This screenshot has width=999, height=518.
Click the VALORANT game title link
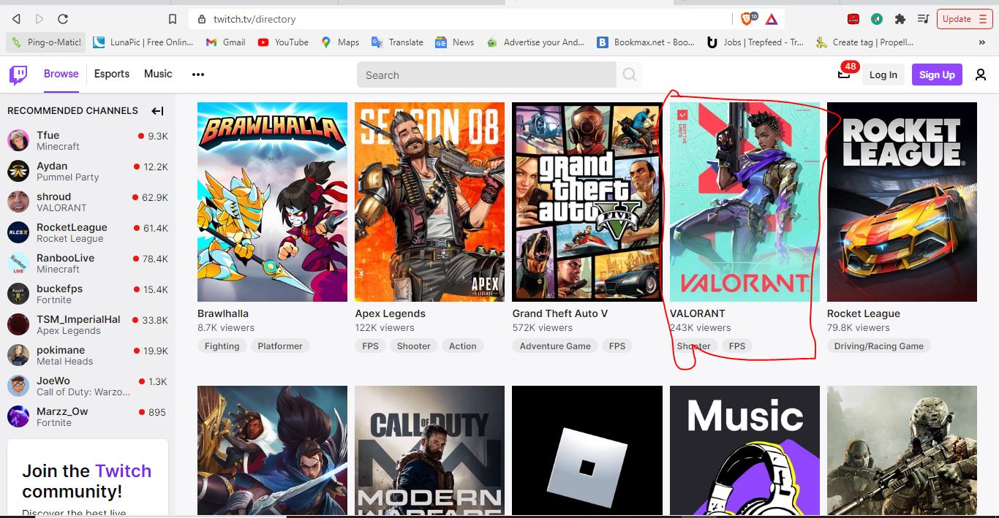(698, 313)
